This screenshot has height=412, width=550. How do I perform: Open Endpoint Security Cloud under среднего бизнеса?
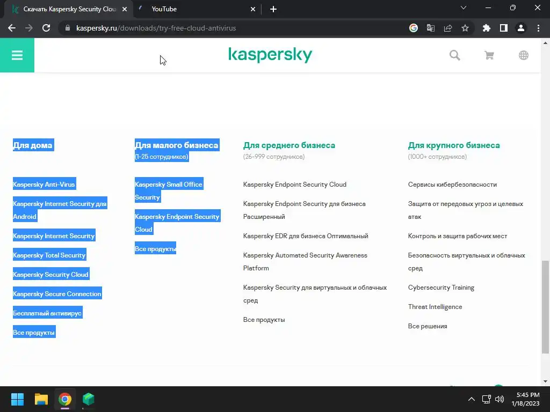[x=295, y=185]
